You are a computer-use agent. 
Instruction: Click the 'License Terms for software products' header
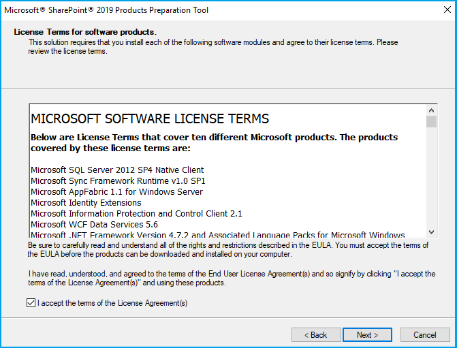click(x=85, y=32)
